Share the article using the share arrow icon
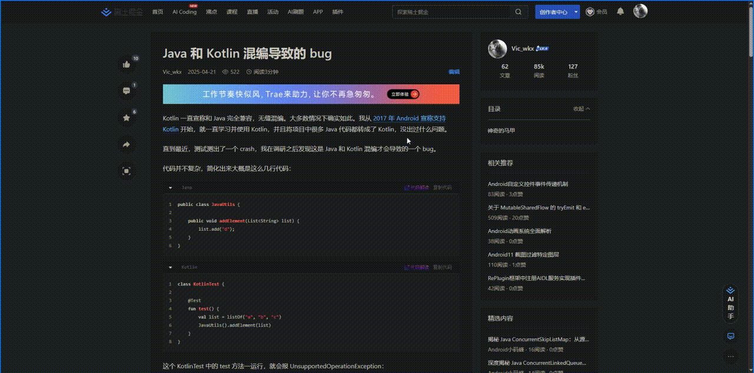This screenshot has height=373, width=754. click(126, 144)
